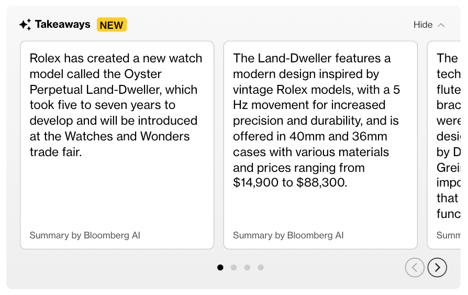
Task: Select the third carousel pagination dot
Action: [x=247, y=267]
